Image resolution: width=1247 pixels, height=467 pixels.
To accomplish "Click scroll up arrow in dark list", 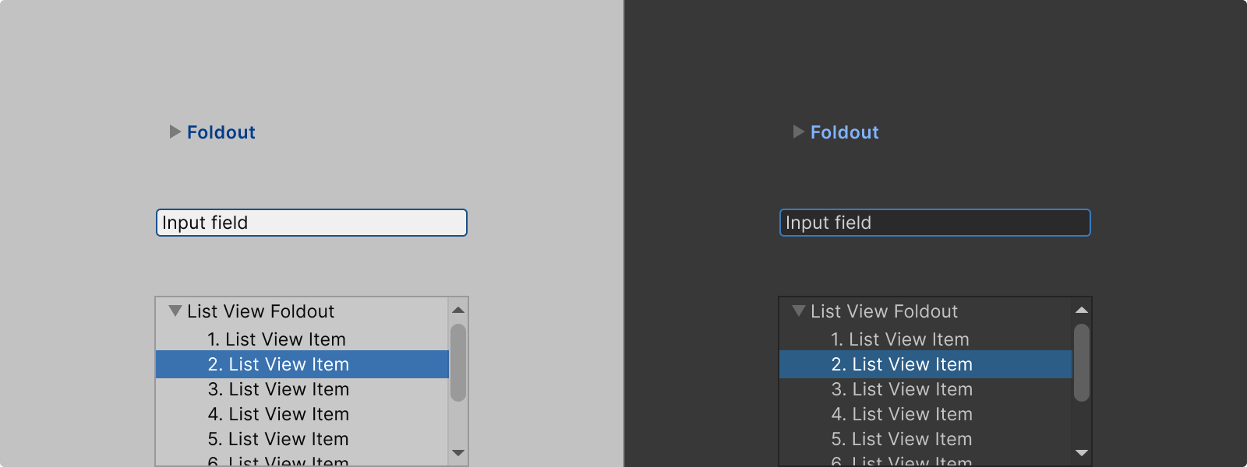I will (1082, 311).
